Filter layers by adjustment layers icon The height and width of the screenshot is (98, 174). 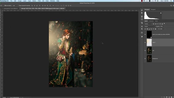click(x=156, y=24)
